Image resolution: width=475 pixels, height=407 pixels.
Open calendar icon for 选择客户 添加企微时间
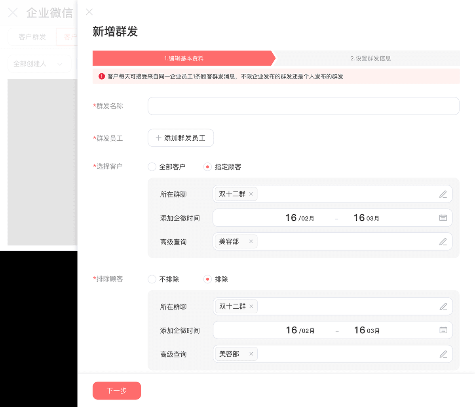443,218
